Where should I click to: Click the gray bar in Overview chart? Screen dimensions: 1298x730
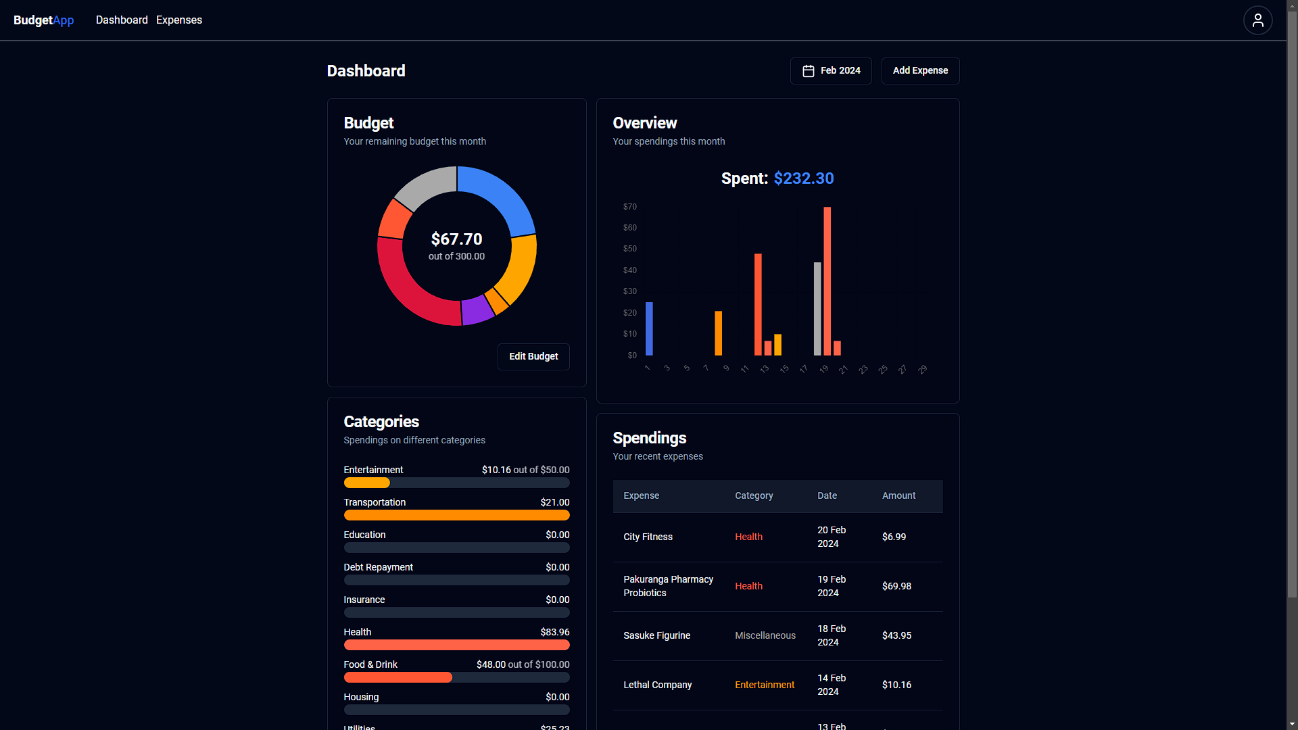pos(817,309)
